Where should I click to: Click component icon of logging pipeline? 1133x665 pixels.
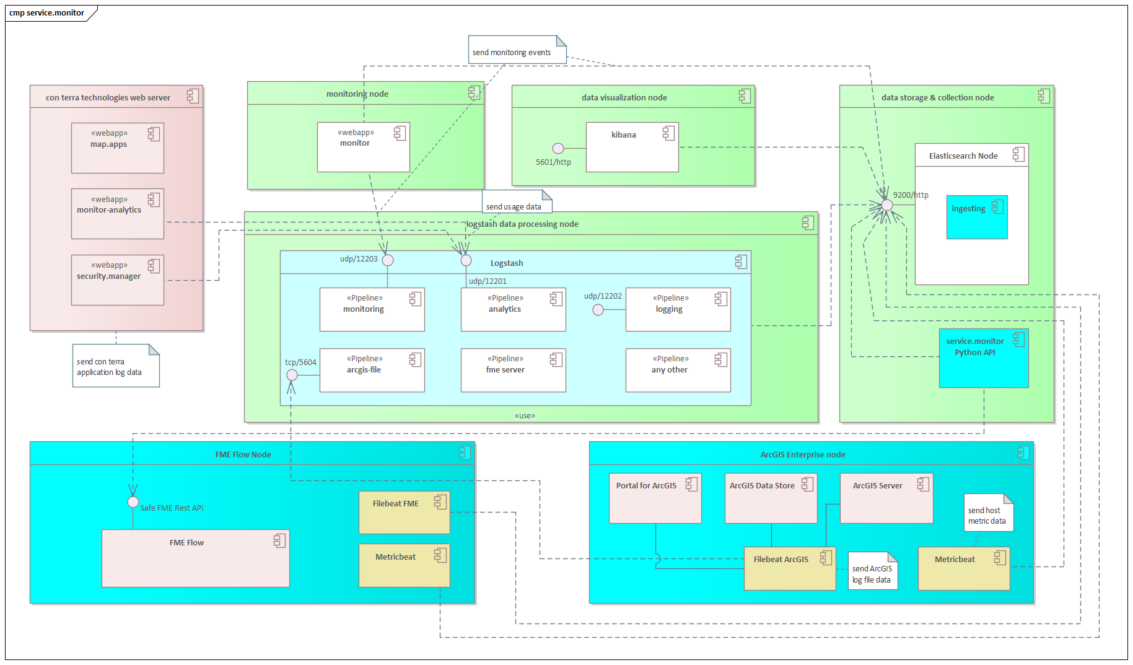(720, 299)
